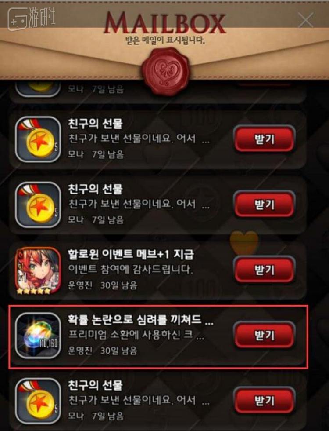Click the medal icon of the first full 친구의 선물 mail
The width and height of the screenshot is (329, 431).
38,139
